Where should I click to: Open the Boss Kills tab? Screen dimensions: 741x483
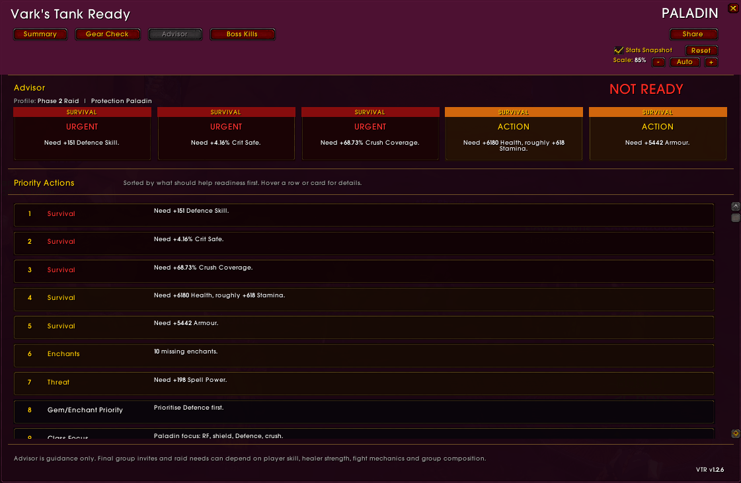[242, 34]
